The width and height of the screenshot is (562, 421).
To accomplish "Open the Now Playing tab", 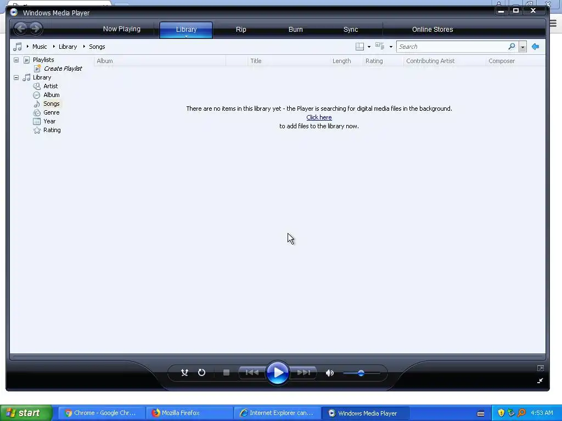I will (x=121, y=29).
